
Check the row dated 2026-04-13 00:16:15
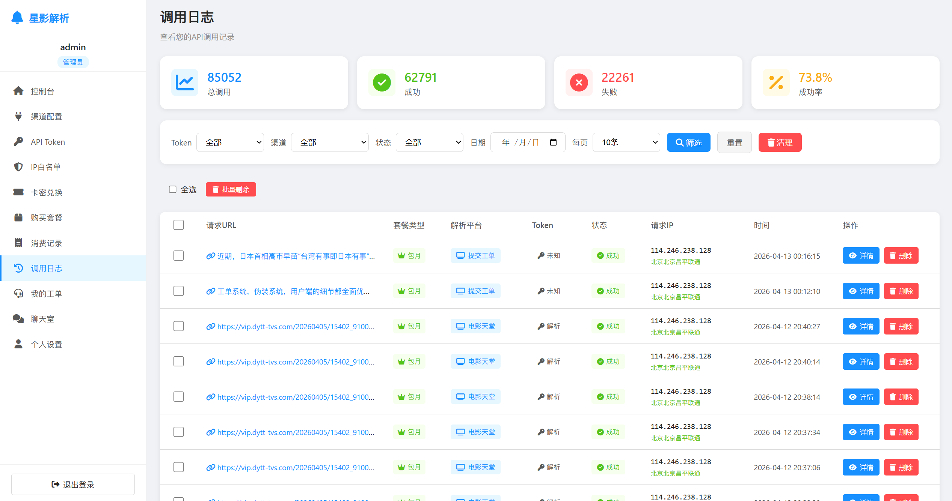click(179, 256)
